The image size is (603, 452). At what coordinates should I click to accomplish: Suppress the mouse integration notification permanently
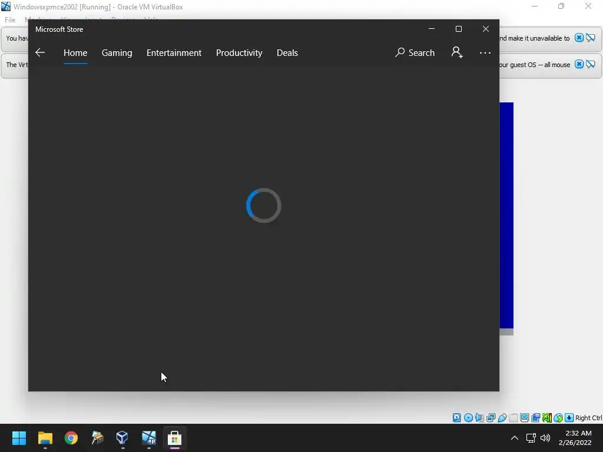(x=590, y=64)
